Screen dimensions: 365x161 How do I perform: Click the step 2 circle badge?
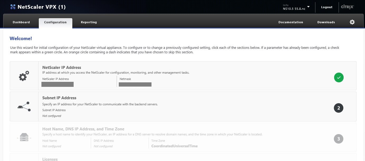click(339, 108)
